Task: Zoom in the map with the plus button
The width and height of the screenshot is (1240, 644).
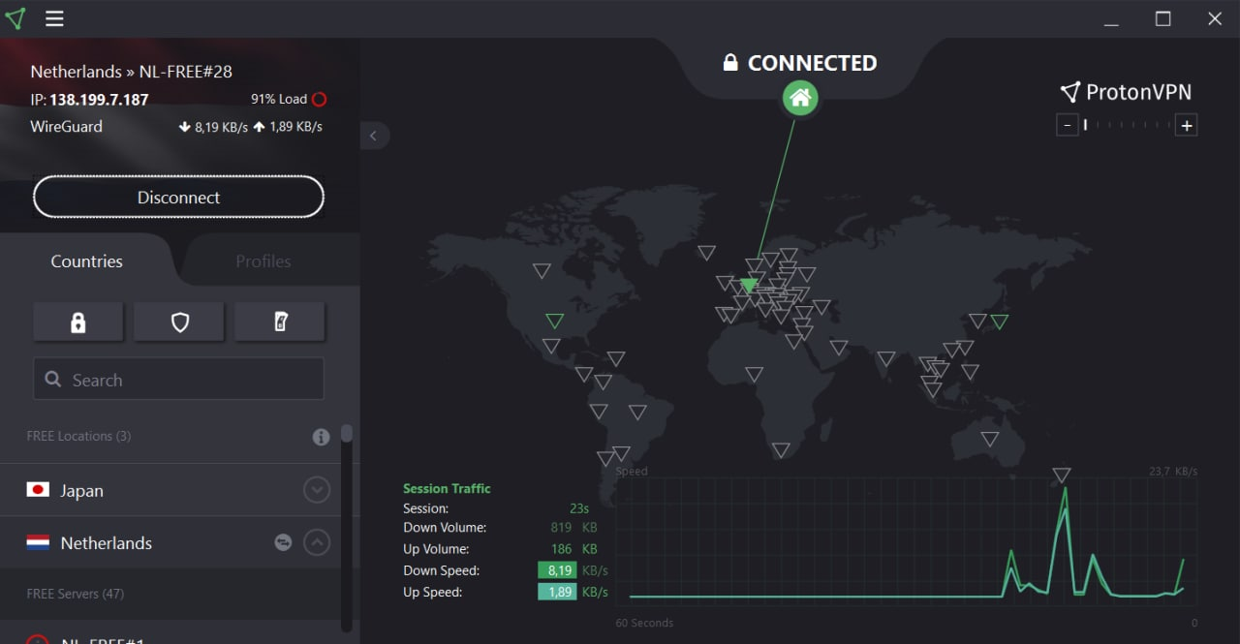Action: tap(1187, 125)
